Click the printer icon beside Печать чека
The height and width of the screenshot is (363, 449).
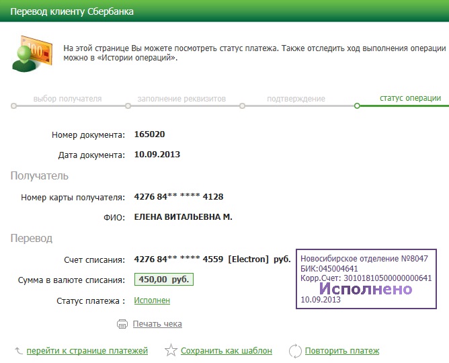pos(122,324)
